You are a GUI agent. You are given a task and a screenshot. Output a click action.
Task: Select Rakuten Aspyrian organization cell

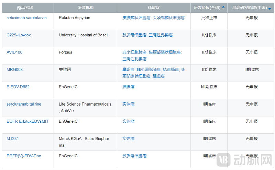75,18
